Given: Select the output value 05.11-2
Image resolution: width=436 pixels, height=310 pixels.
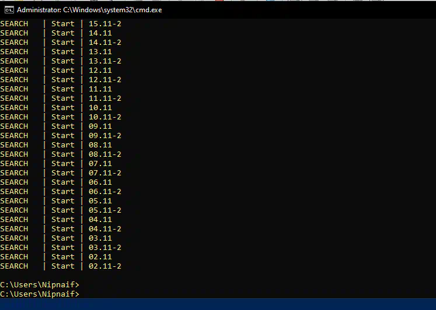Looking at the screenshot, I should (x=105, y=210).
